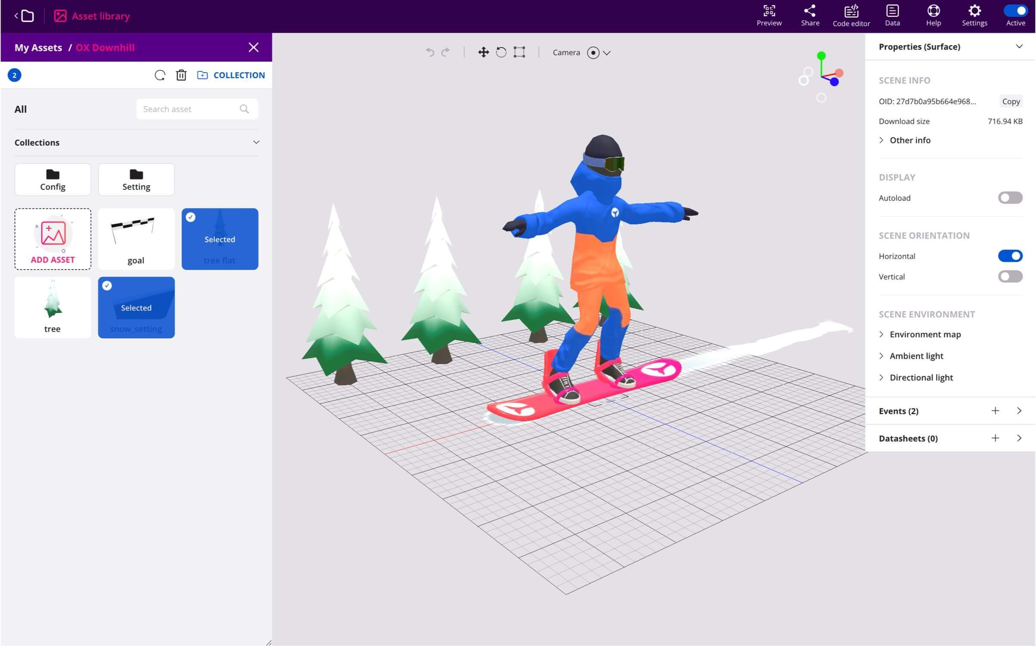Select the goal asset thumbnail
Screen dimensions: 1036x646
point(136,239)
